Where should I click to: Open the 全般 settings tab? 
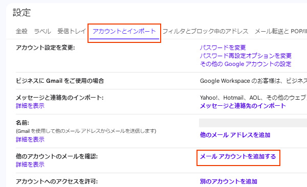point(21,31)
